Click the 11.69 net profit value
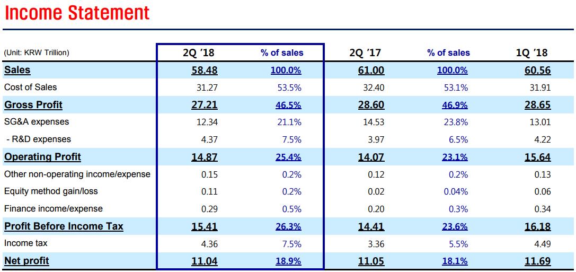 [x=537, y=261]
